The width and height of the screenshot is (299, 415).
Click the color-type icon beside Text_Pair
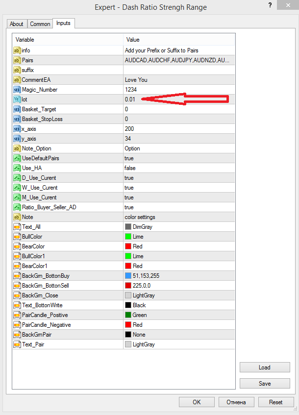17,344
